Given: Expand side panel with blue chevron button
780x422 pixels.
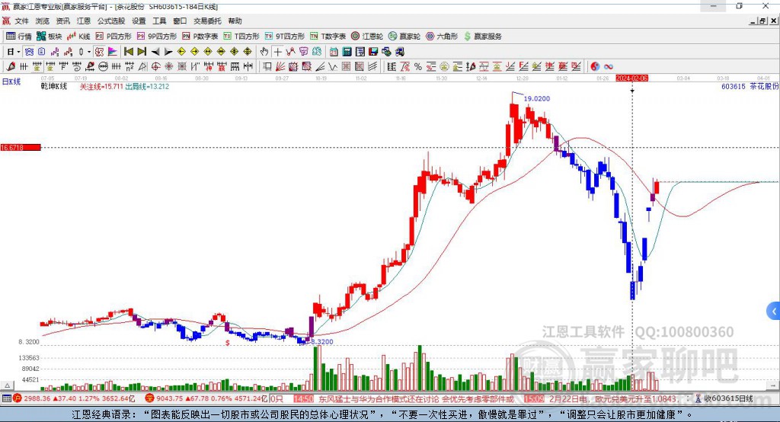Looking at the screenshot, I should (774, 312).
